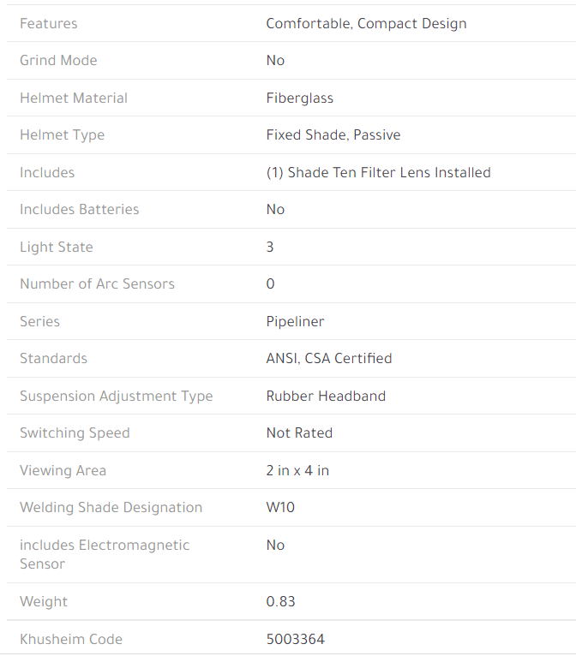
Task: Click the Includes row label
Action: tap(47, 173)
